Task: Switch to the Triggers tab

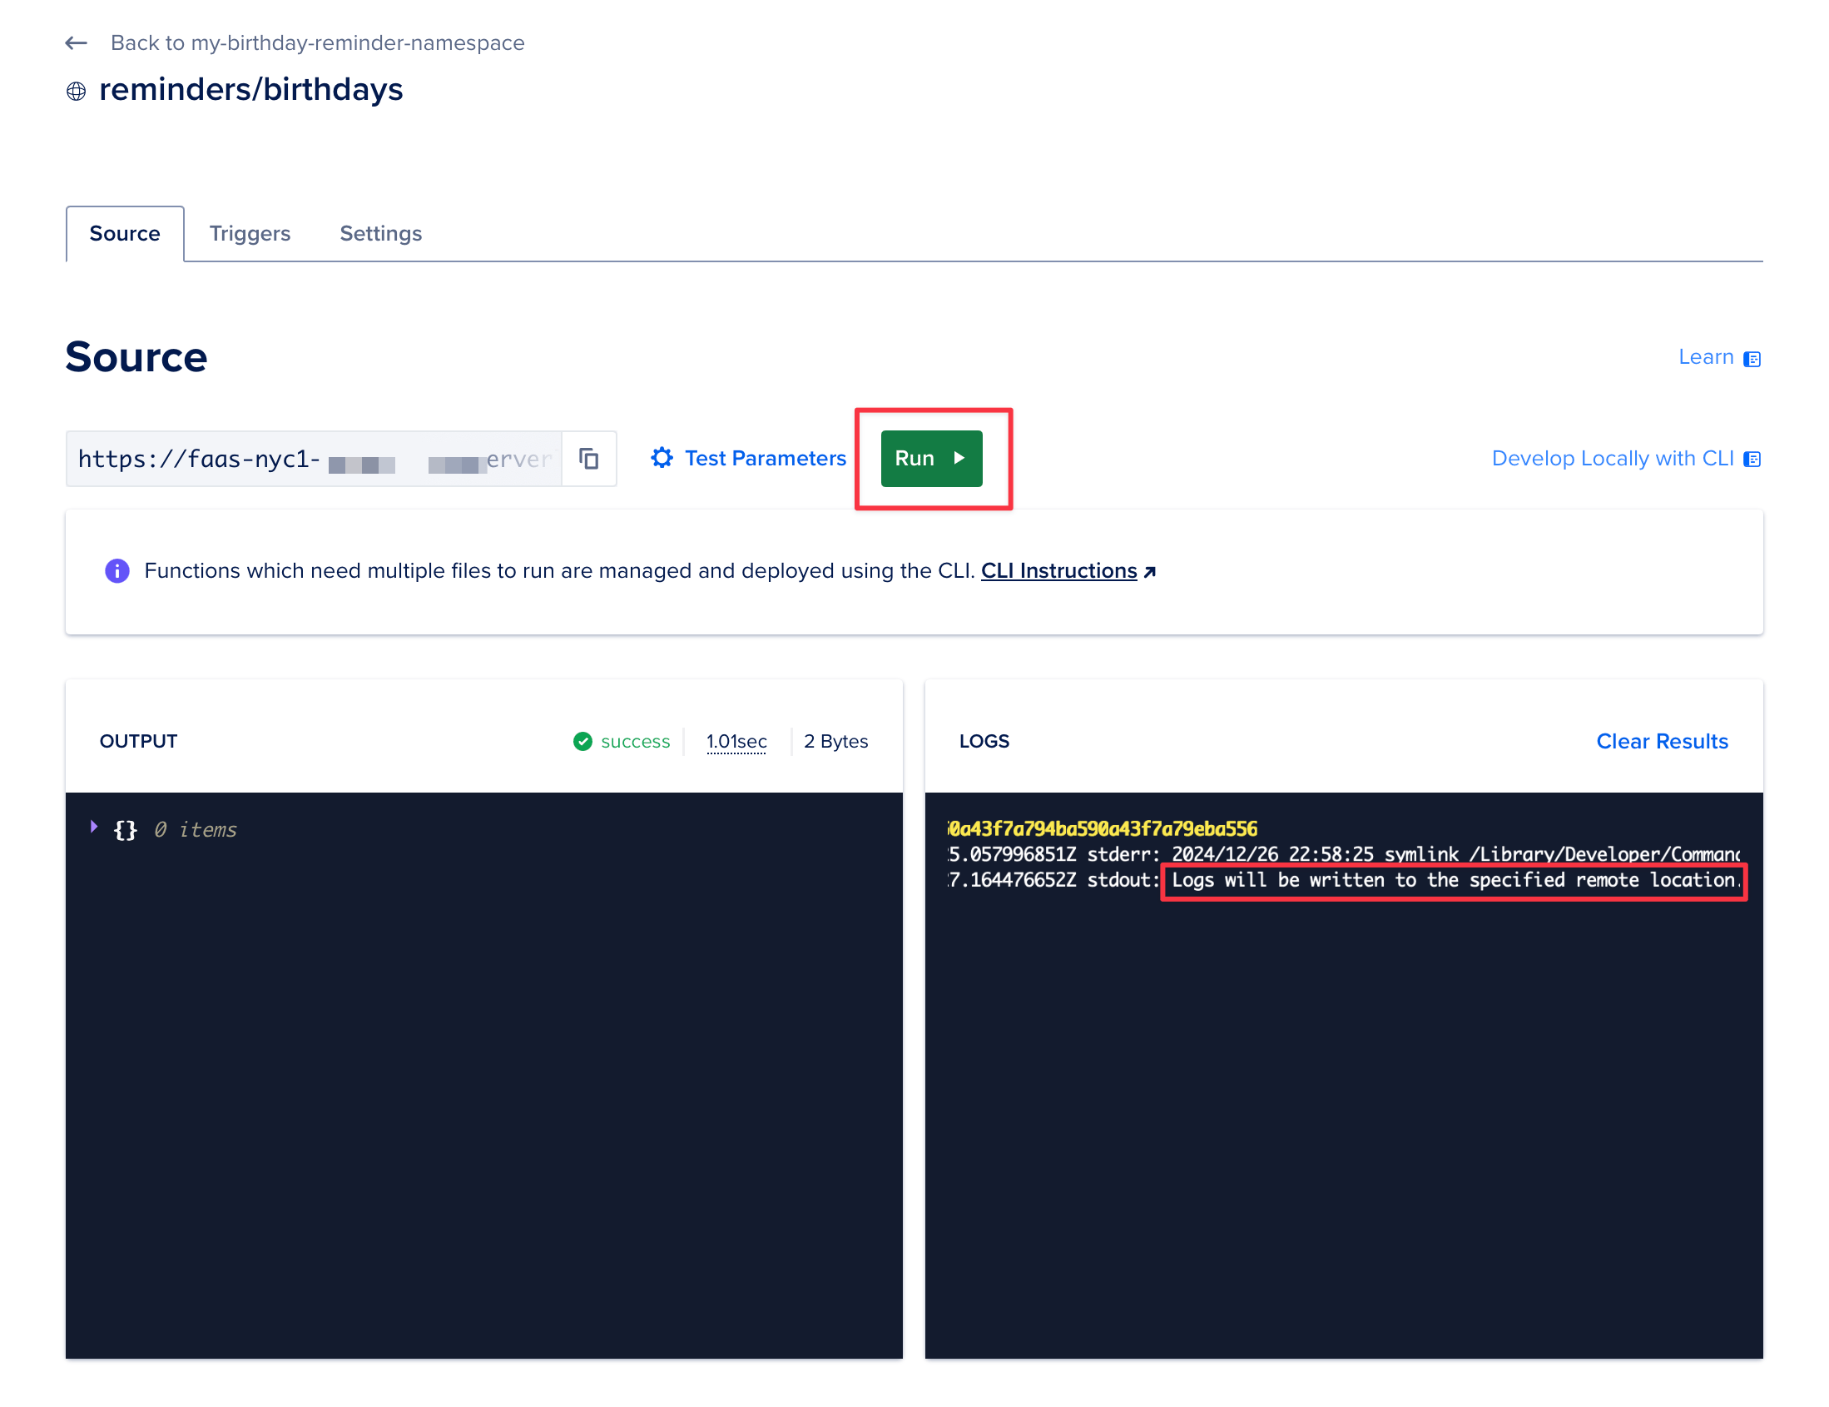Action: [x=250, y=234]
